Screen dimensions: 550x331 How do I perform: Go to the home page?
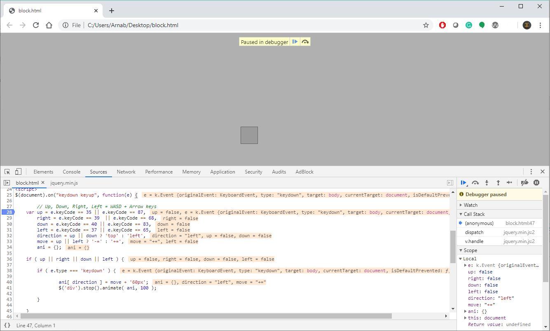tap(49, 25)
